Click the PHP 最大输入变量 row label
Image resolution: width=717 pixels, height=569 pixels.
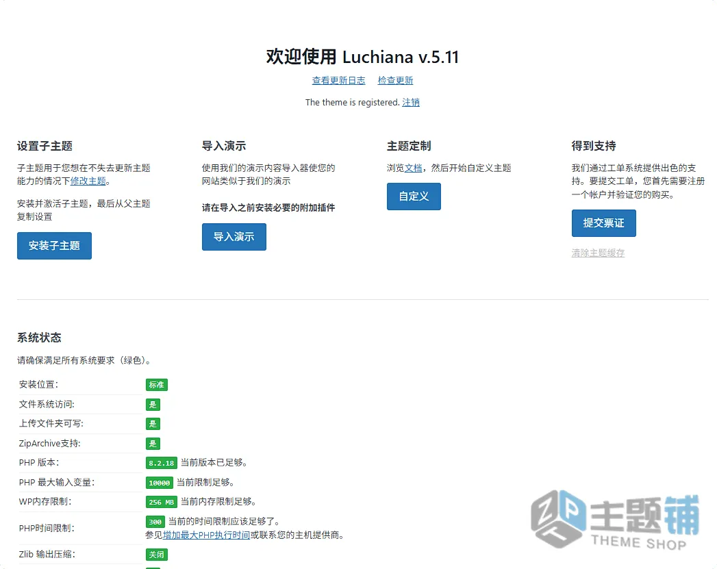(x=57, y=482)
